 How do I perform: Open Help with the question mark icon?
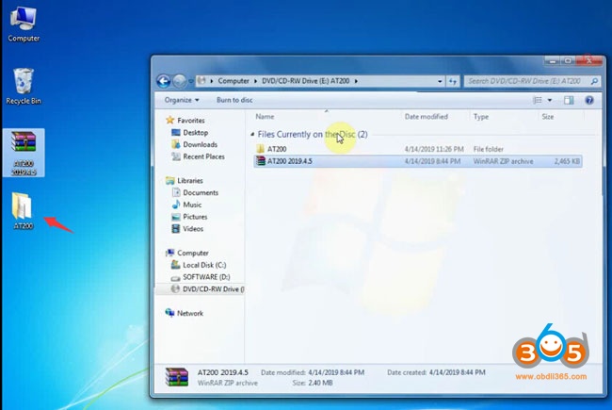(589, 100)
